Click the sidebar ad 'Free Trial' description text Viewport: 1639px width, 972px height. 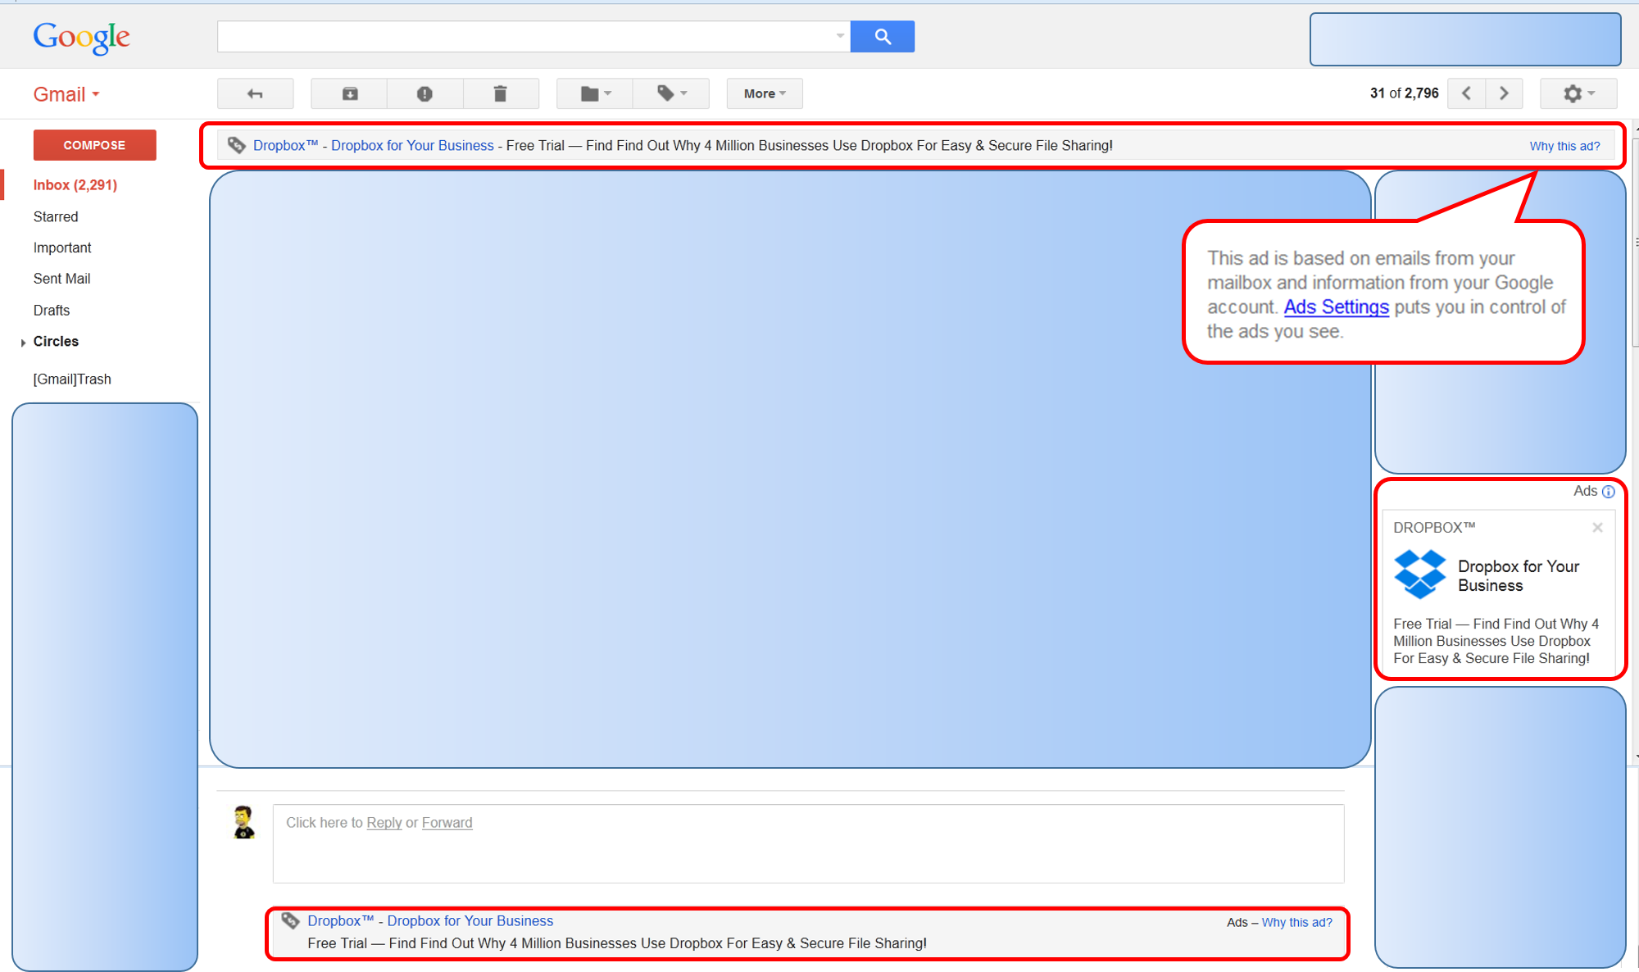(x=1496, y=641)
